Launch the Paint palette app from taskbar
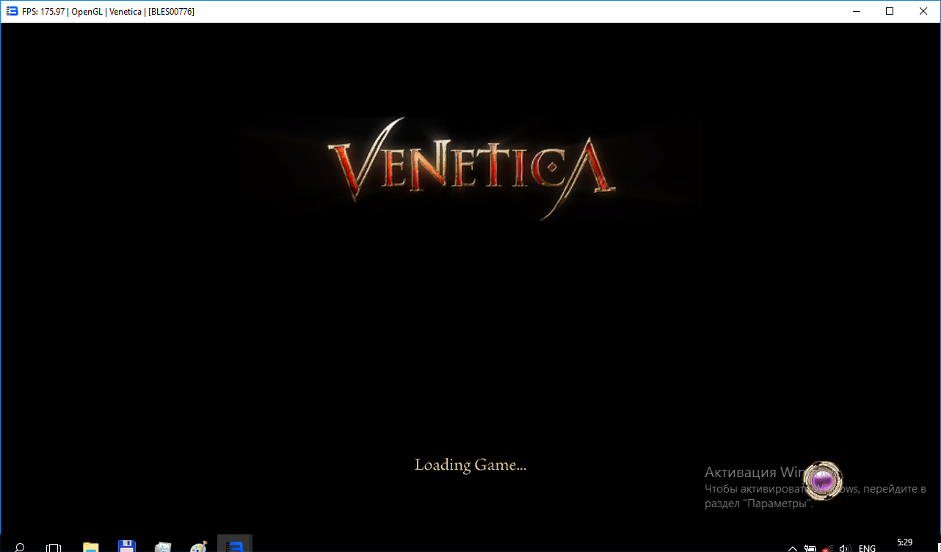Screen dimensions: 941x552 point(198,547)
